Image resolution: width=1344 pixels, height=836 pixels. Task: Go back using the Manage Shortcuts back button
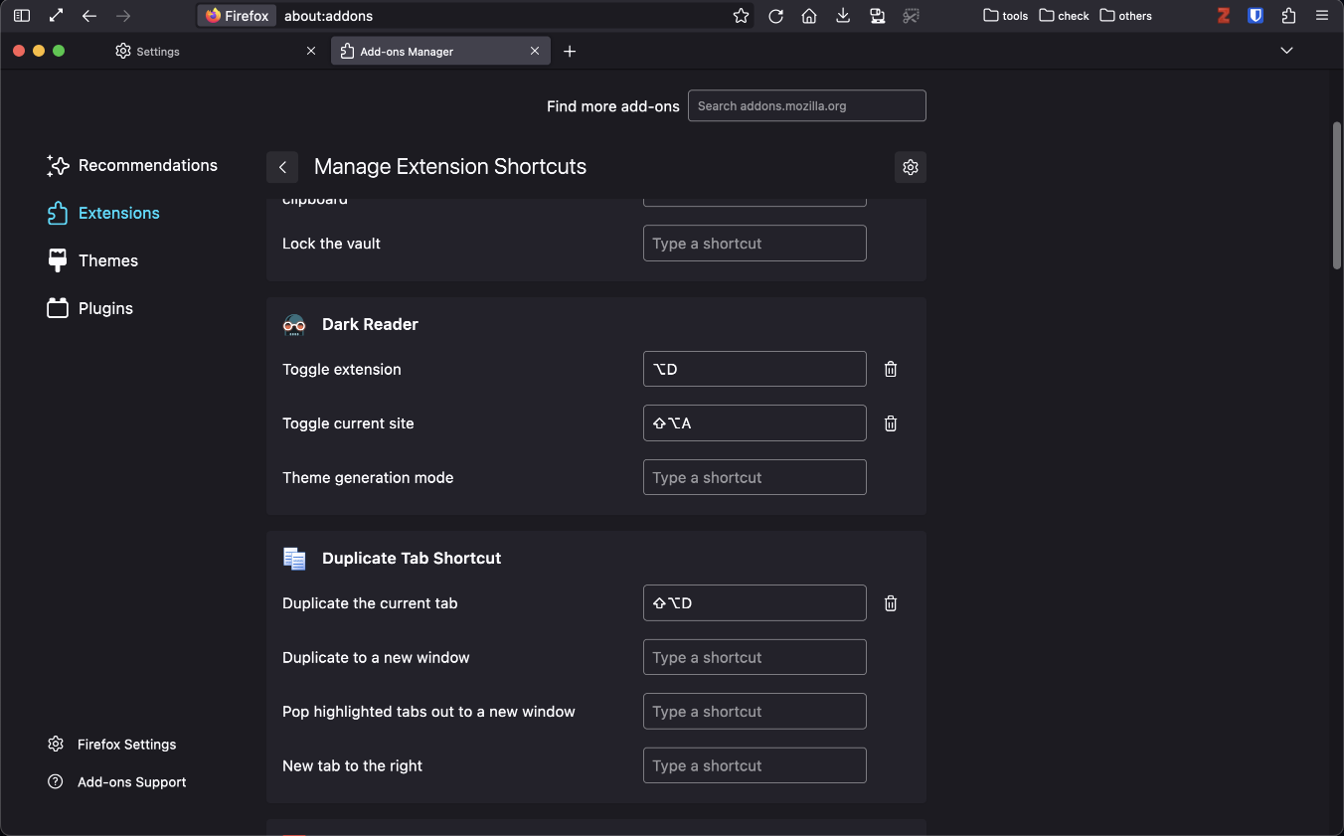[x=282, y=167]
